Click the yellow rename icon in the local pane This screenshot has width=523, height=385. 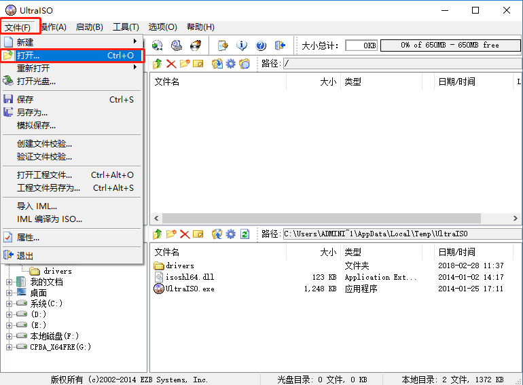(198, 234)
